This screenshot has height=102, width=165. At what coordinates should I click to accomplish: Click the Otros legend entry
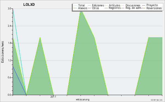pyautogui.click(x=93, y=8)
